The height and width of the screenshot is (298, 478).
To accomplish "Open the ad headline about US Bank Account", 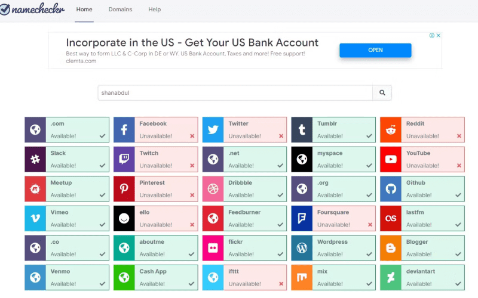I will 192,42.
